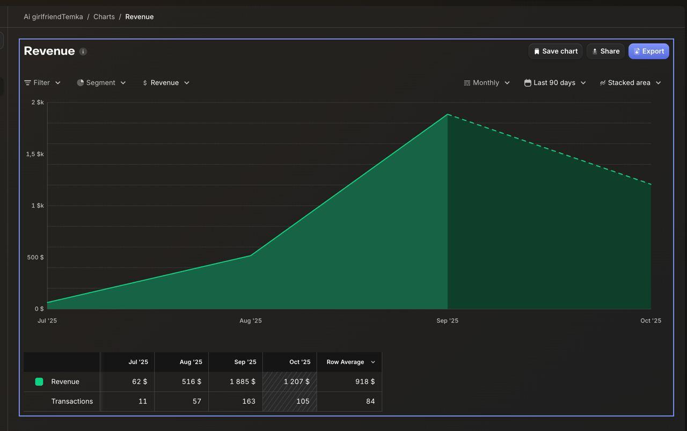Click the Export button
This screenshot has height=431, width=687.
coord(648,51)
